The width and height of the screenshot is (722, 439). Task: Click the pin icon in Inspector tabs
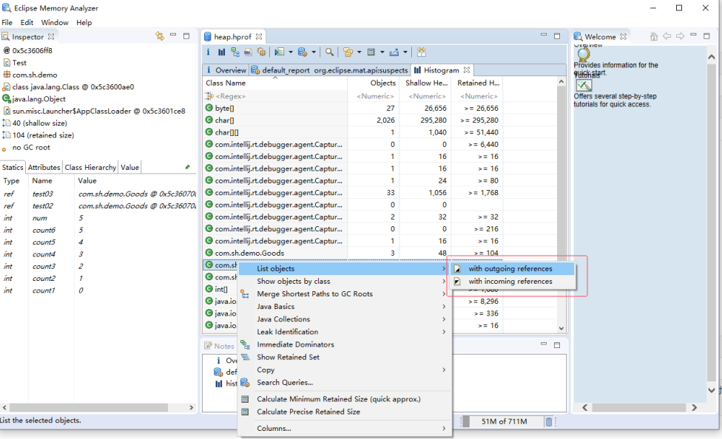[x=187, y=167]
